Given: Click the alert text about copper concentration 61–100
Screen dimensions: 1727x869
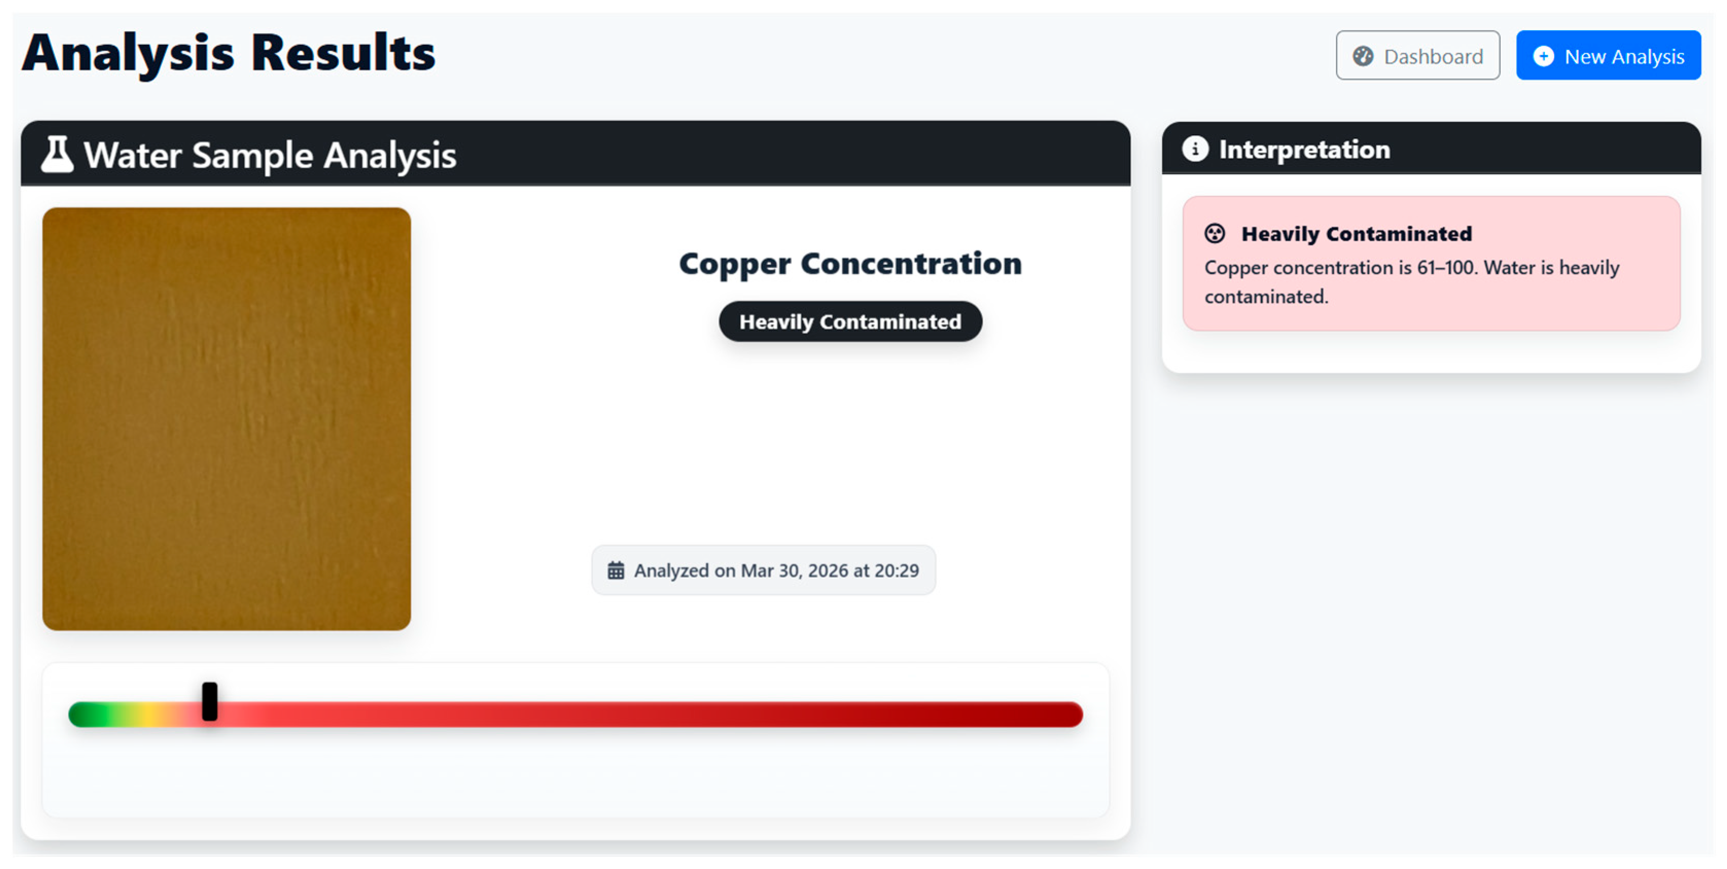Looking at the screenshot, I should coord(1412,282).
